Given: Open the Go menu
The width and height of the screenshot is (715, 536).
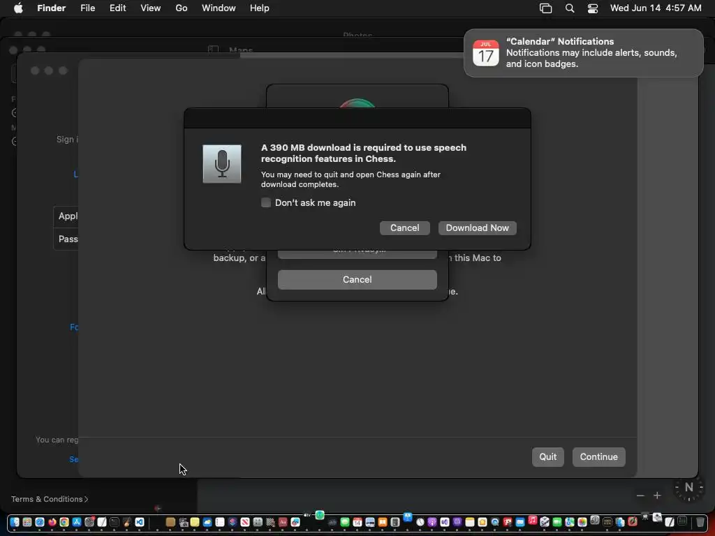Looking at the screenshot, I should (182, 8).
